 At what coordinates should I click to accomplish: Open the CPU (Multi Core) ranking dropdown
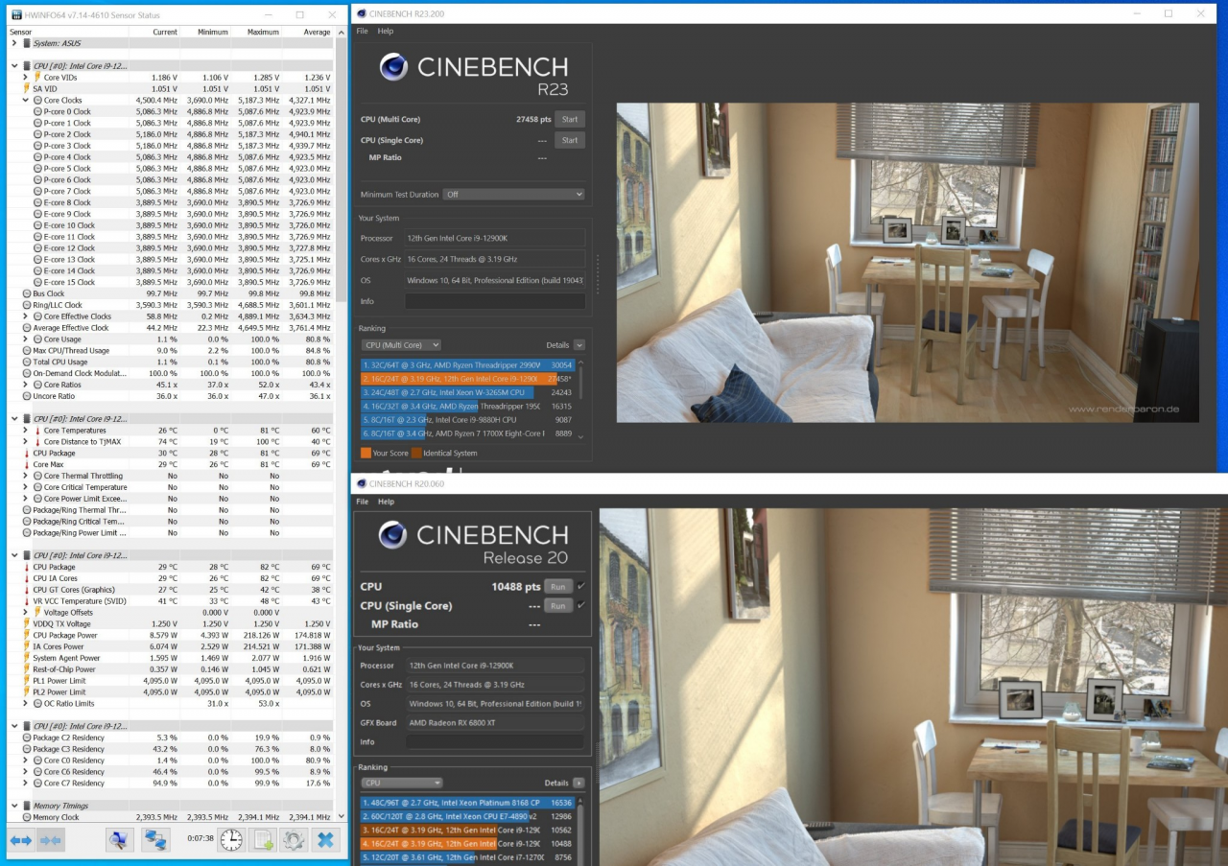pyautogui.click(x=401, y=345)
